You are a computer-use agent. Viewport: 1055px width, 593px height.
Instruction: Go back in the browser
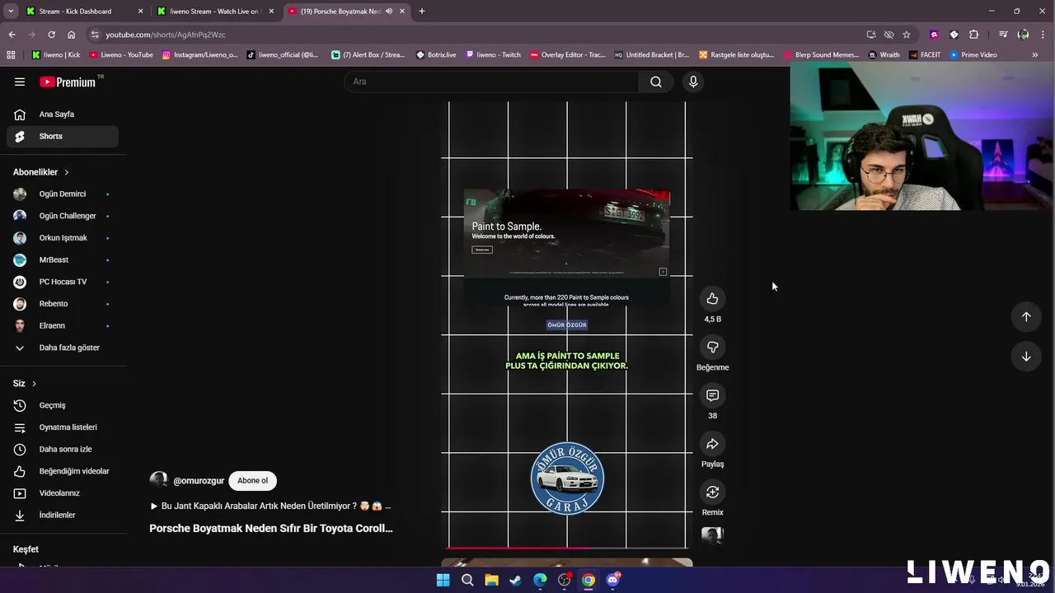(12, 35)
